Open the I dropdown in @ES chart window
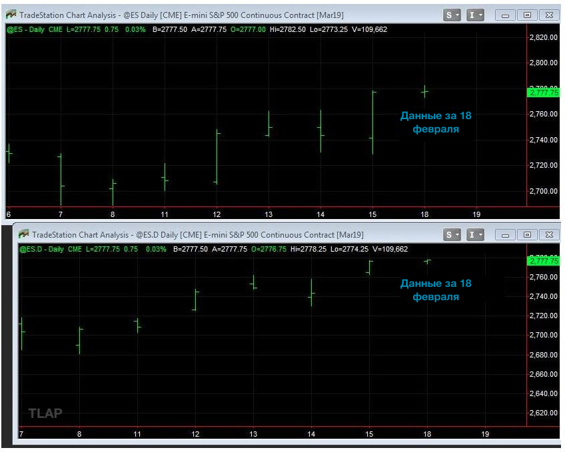The width and height of the screenshot is (565, 452). click(475, 15)
